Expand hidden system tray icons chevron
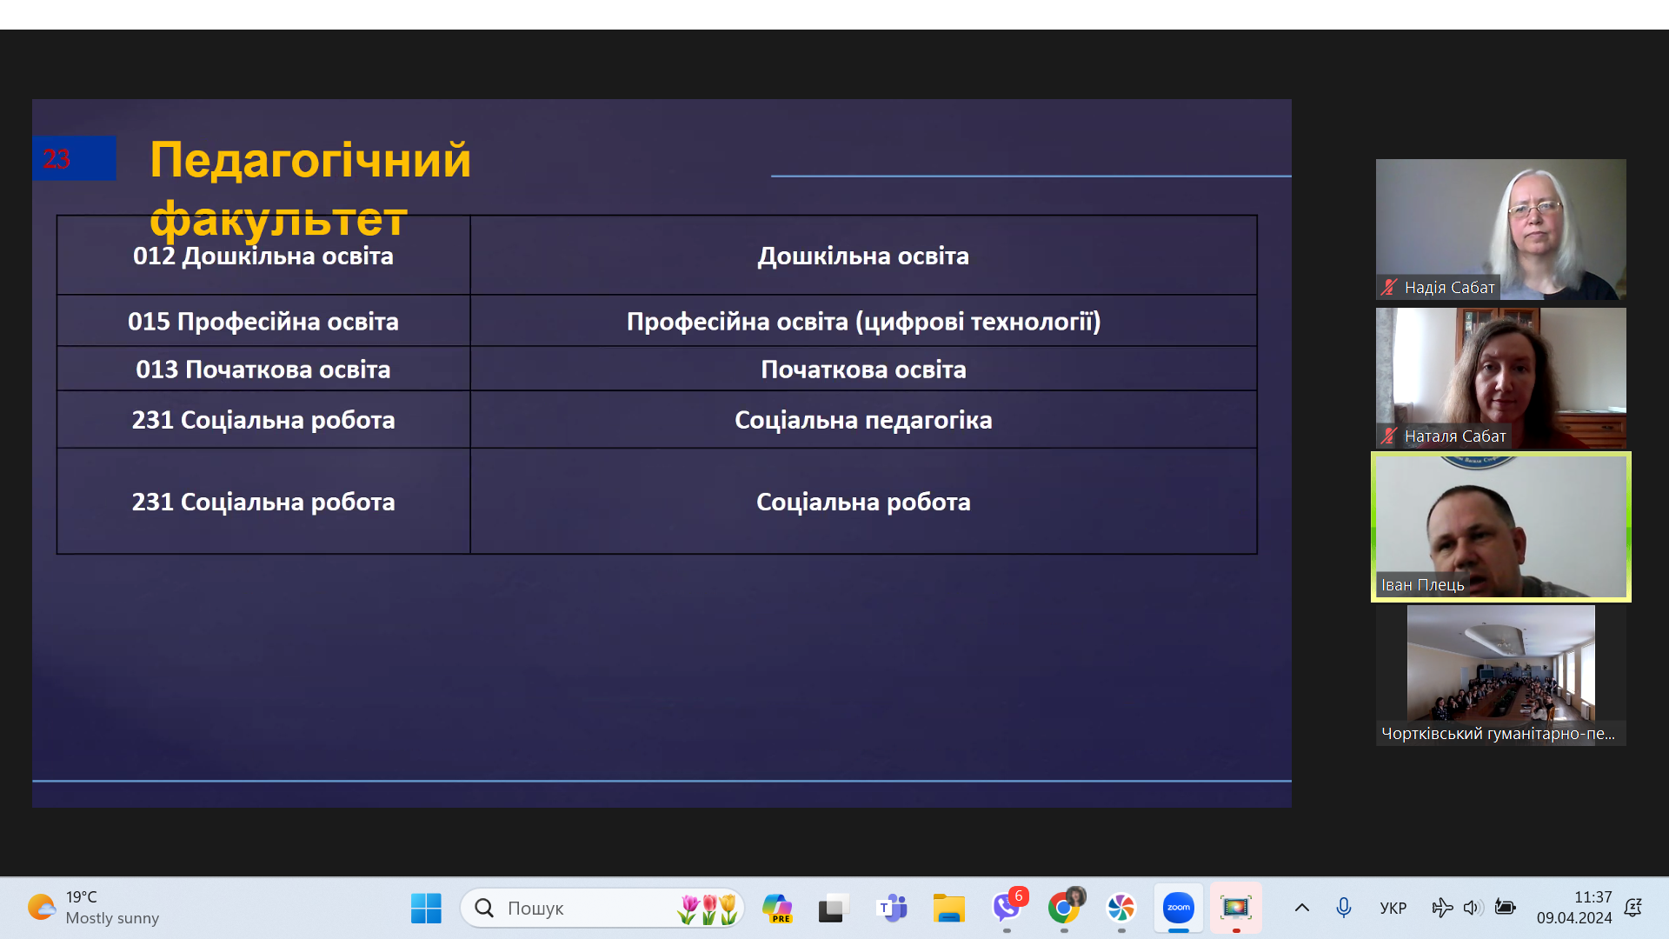Viewport: 1669px width, 939px height. click(1301, 908)
